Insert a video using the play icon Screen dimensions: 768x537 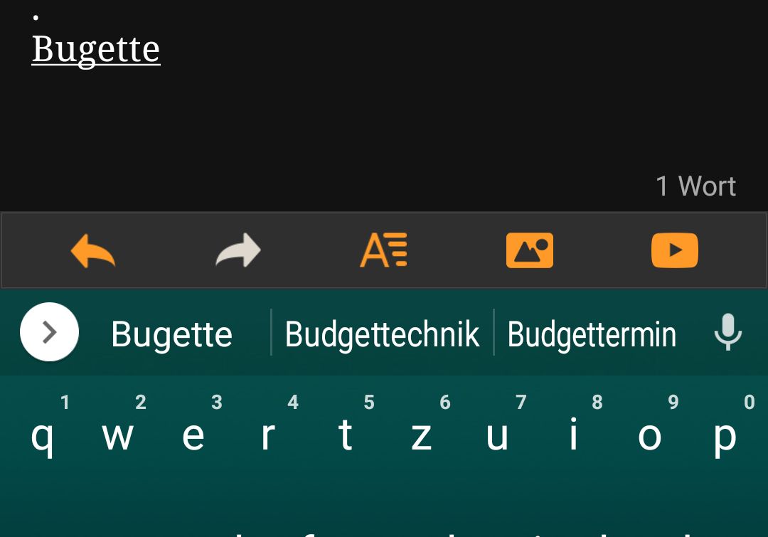[675, 250]
